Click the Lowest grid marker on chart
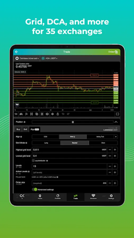This screenshot has width=134, height=238. (x=95, y=103)
